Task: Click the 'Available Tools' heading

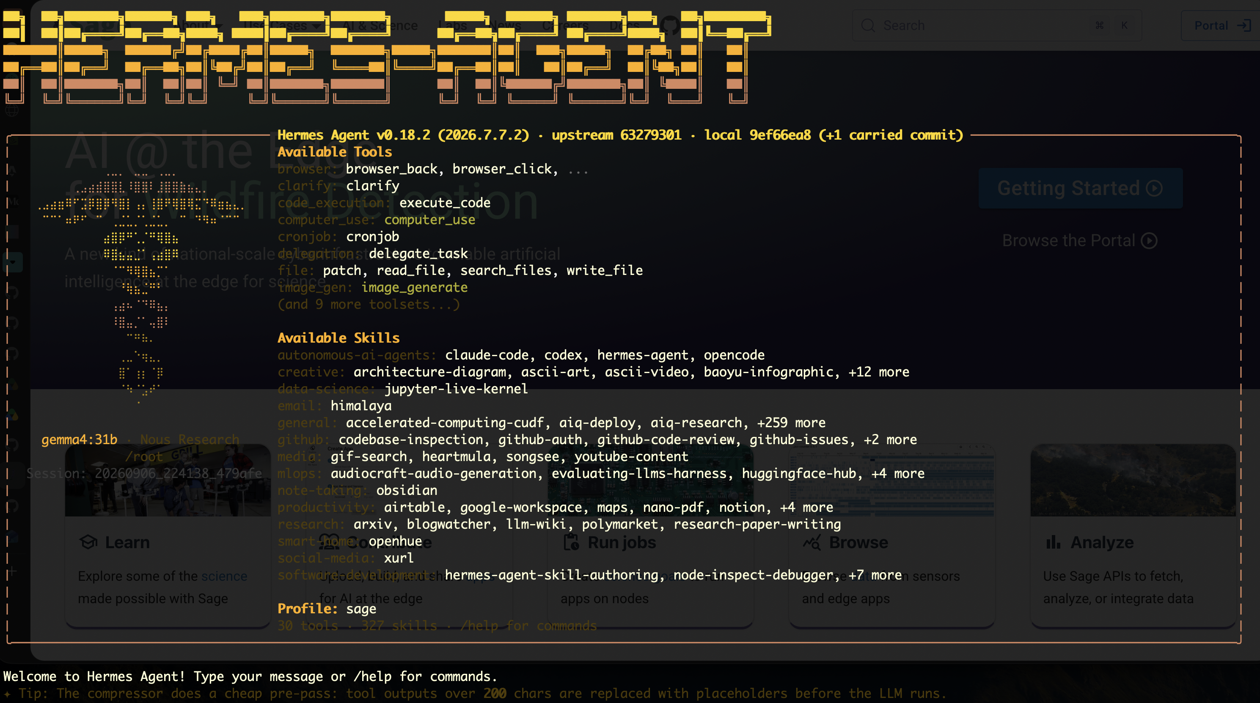Action: point(335,152)
